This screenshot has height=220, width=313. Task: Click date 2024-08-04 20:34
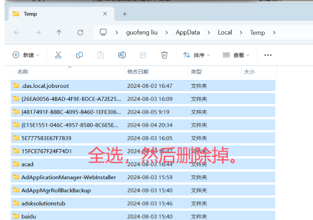click(x=150, y=125)
